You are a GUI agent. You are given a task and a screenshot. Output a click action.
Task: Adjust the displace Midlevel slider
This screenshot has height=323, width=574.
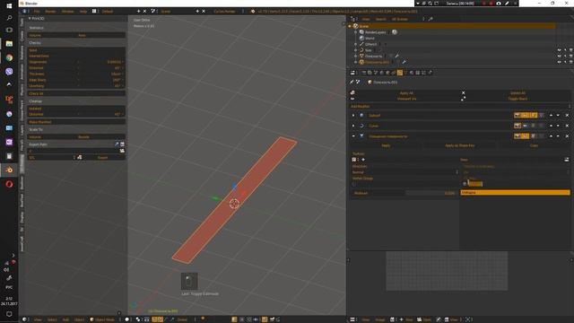[x=404, y=193]
